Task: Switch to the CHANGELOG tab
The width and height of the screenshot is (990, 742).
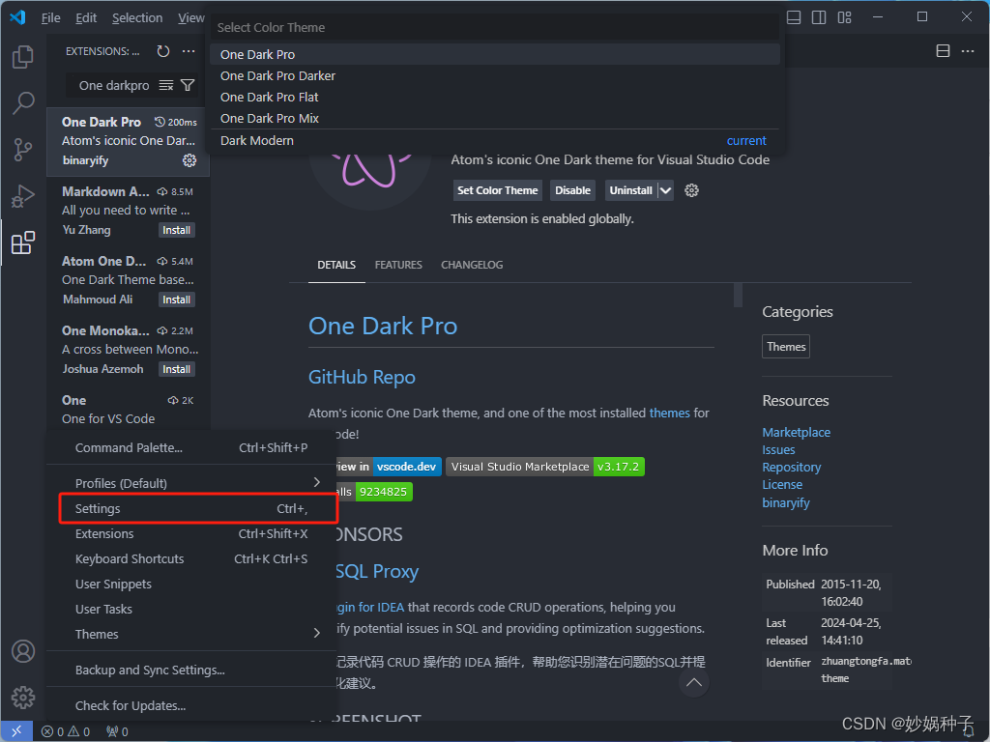Action: [x=472, y=265]
